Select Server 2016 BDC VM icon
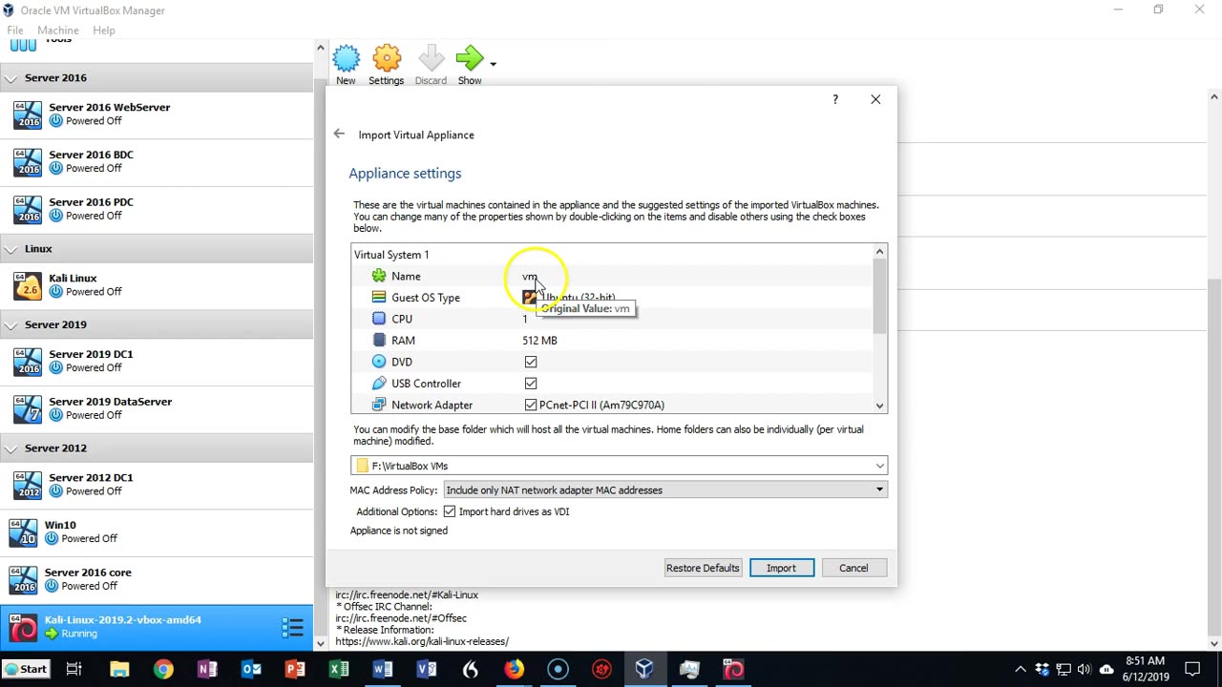 (28, 162)
